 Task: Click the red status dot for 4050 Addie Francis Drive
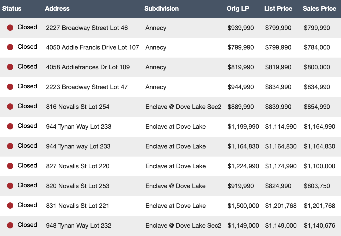click(x=10, y=47)
